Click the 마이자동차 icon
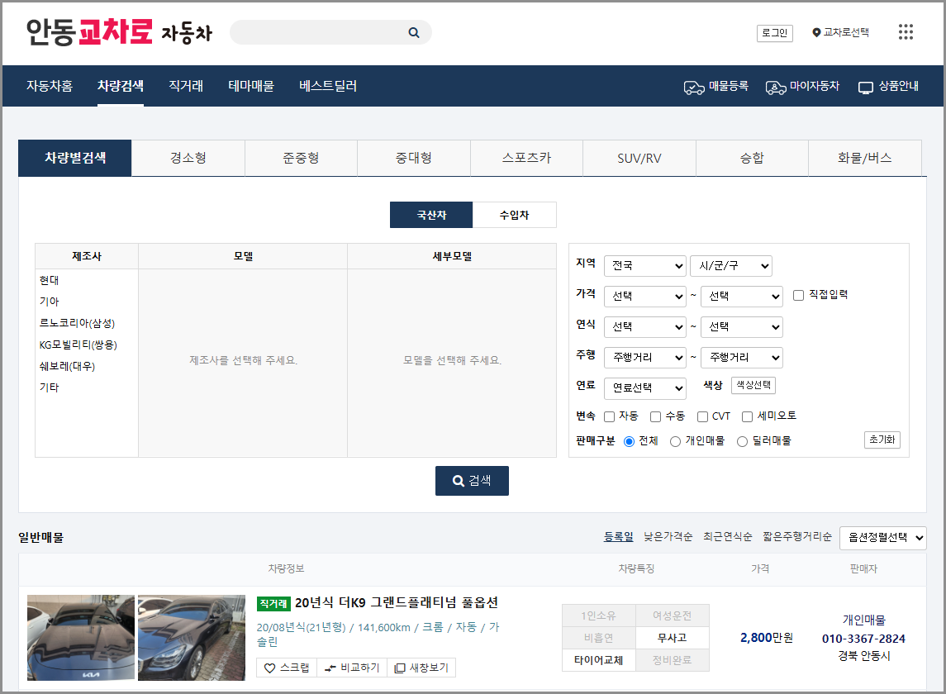946x694 pixels. click(775, 85)
